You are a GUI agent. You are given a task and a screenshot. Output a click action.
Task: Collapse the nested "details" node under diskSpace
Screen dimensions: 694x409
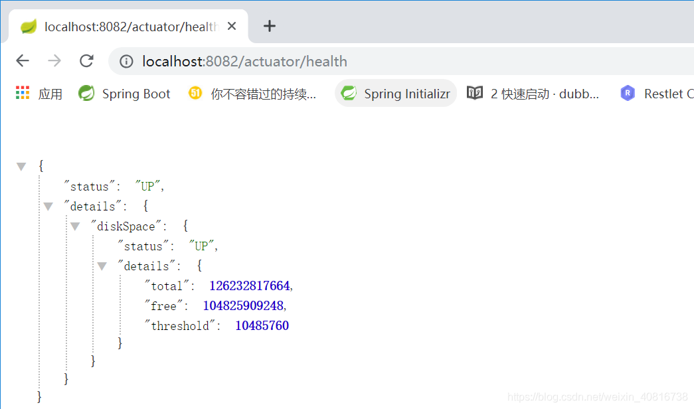pyautogui.click(x=102, y=266)
